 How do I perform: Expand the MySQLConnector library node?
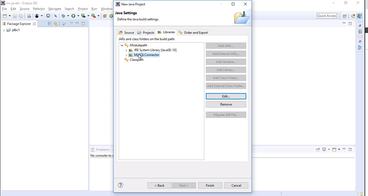pos(126,55)
